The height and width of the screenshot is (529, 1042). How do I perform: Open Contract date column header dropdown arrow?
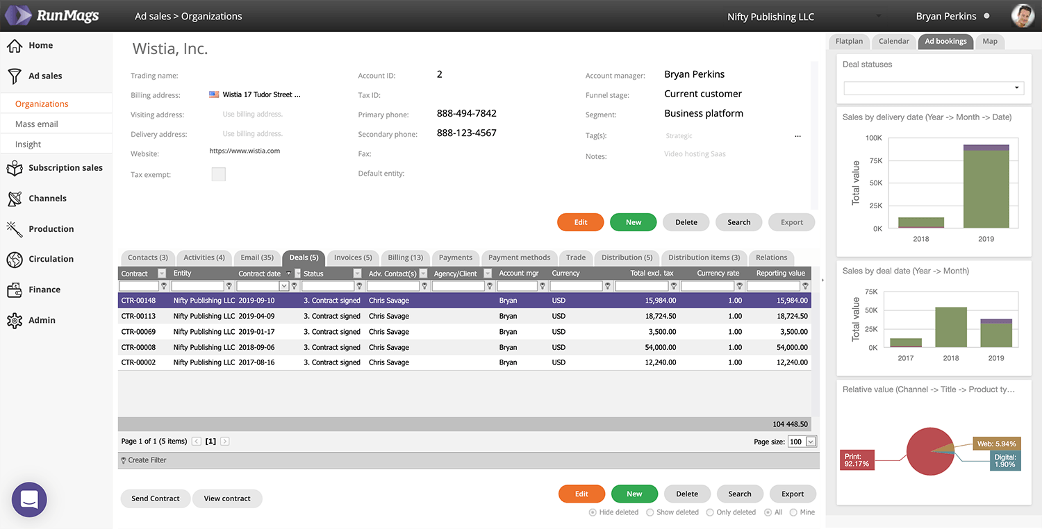(298, 274)
